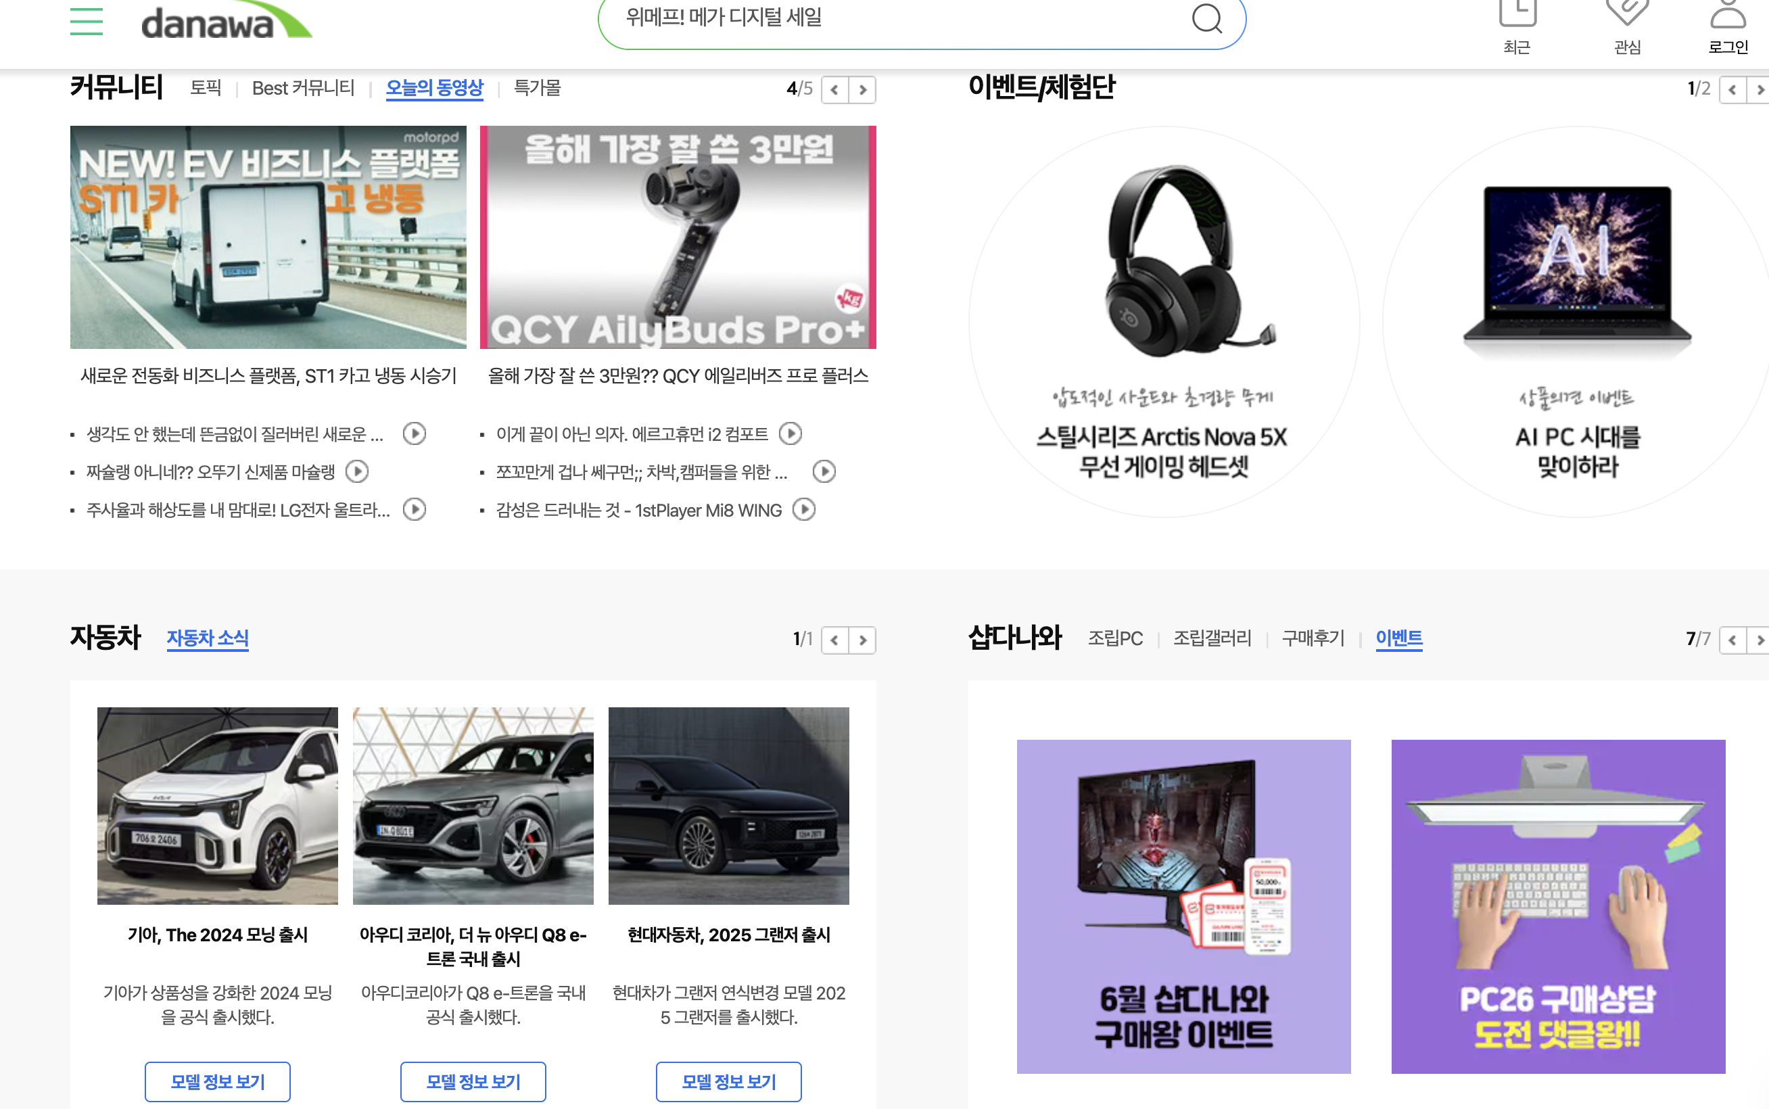Play the 에르고휴먼 i2 컴포트 chair video

click(791, 433)
